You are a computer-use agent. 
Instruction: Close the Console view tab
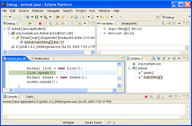(x=19, y=97)
